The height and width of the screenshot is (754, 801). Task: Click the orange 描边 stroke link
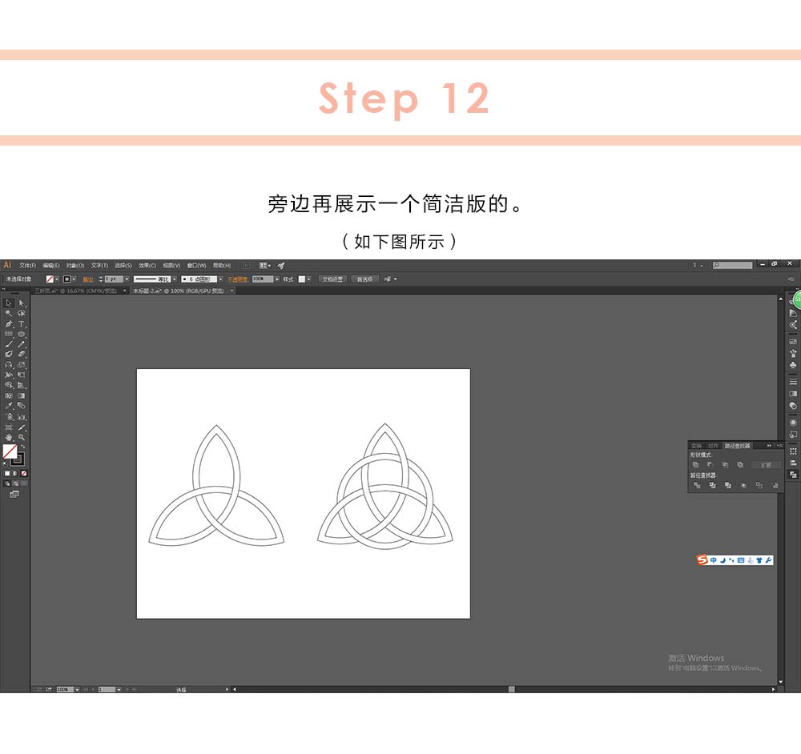88,279
